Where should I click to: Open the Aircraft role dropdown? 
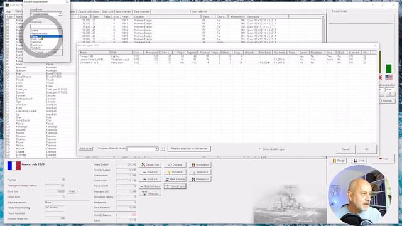click(46, 14)
